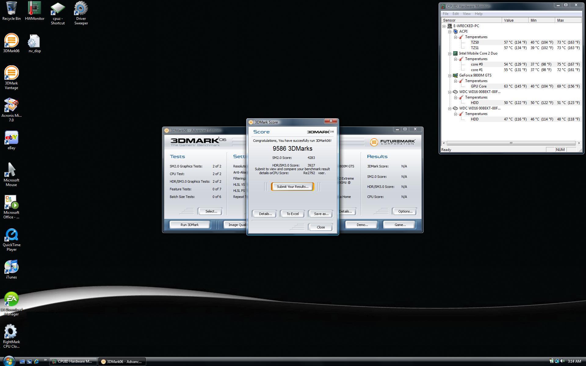Collapse the Intel Mobile Core 2 Duo node
The height and width of the screenshot is (366, 586).
(450, 54)
